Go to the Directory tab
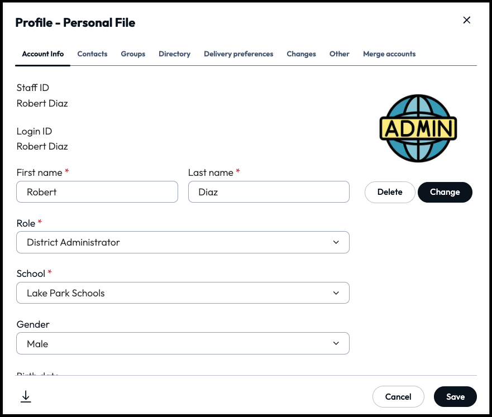The height and width of the screenshot is (417, 492). (174, 54)
